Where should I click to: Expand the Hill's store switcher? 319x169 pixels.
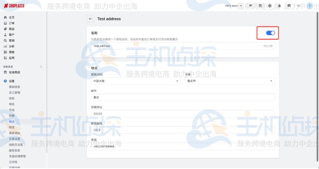point(233,6)
